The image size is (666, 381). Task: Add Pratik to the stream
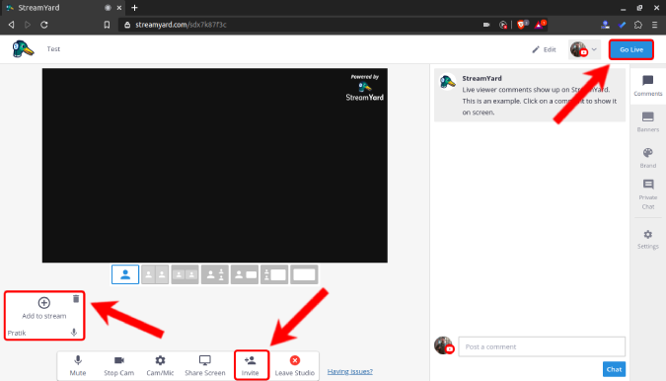point(44,308)
